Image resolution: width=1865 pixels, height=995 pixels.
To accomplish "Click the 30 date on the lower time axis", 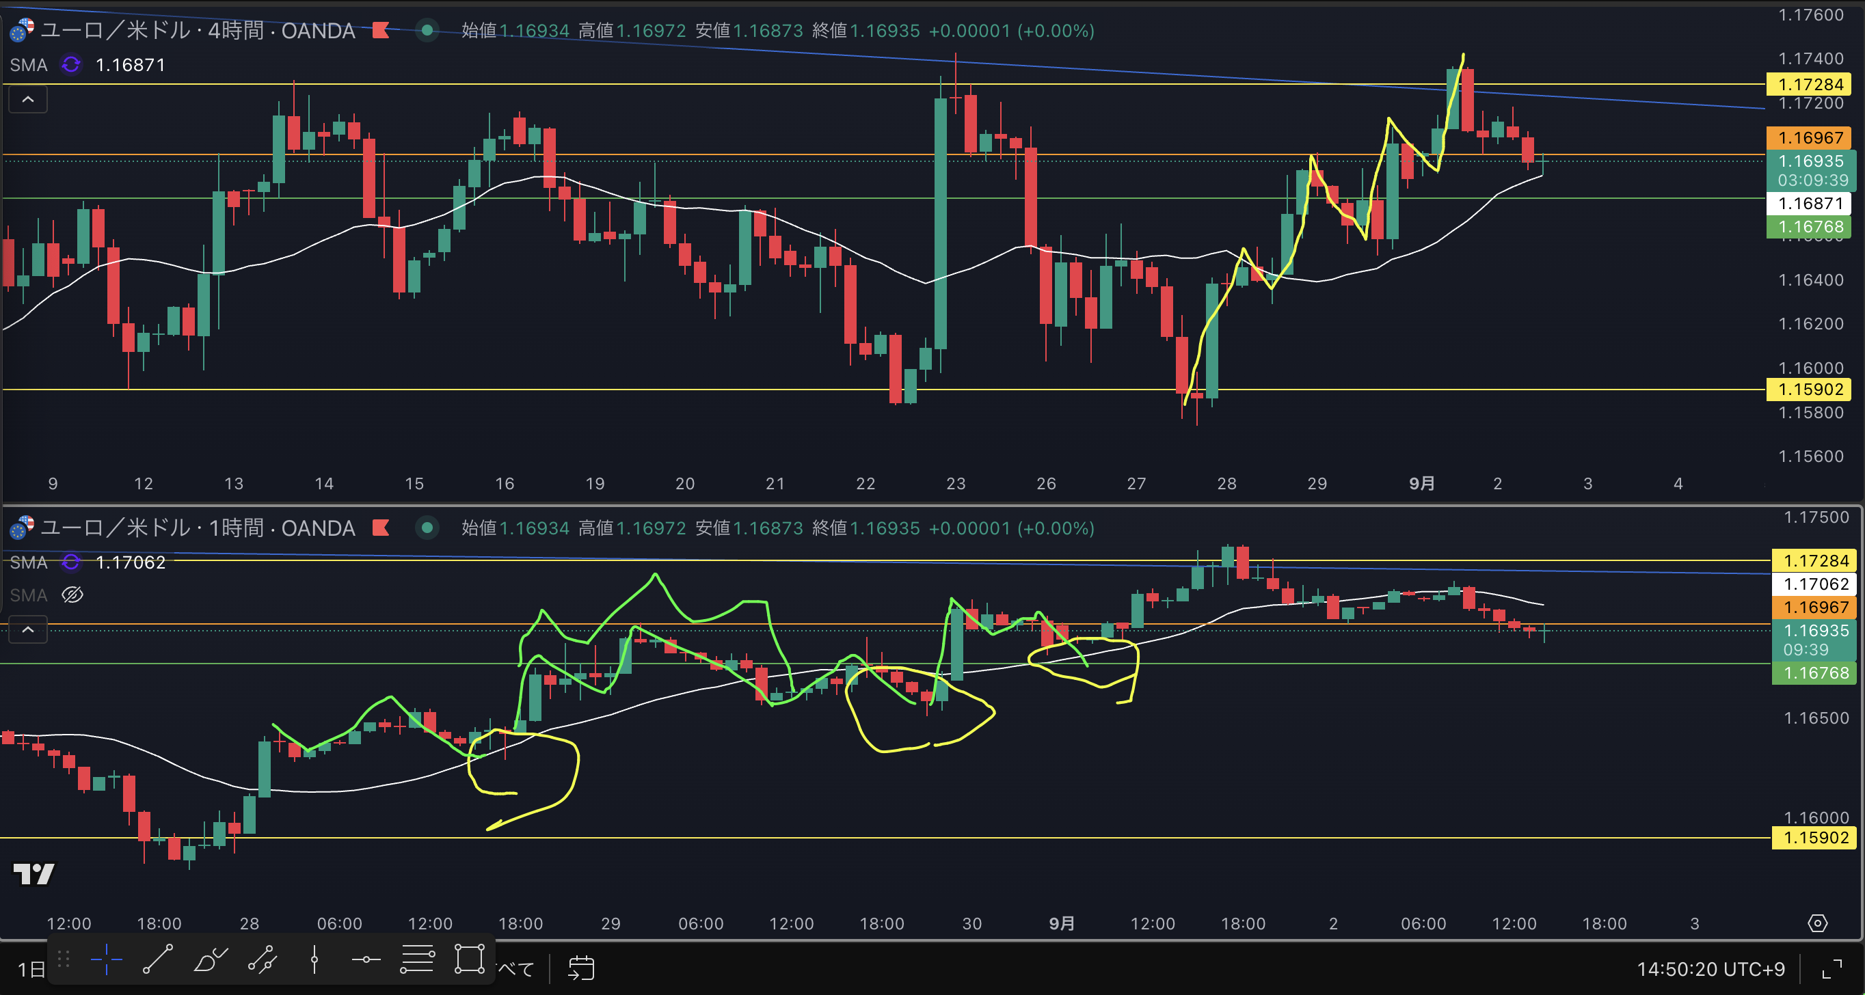I will pyautogui.click(x=971, y=923).
